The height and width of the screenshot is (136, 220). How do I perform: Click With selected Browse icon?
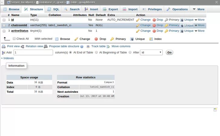pyautogui.click(x=57, y=39)
